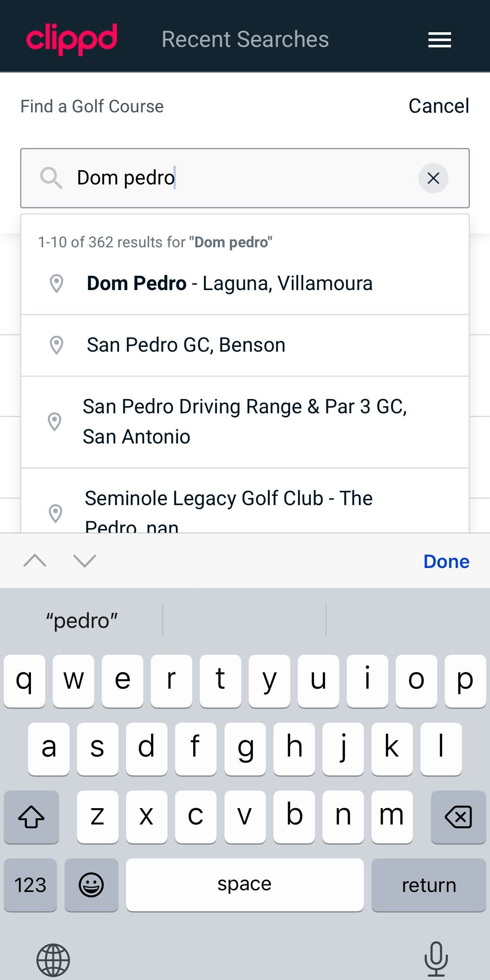Clear the search text with X icon

433,178
